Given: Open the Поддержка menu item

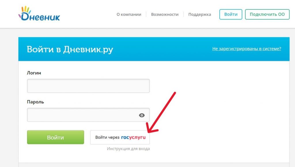Looking at the screenshot, I should coord(200,14).
